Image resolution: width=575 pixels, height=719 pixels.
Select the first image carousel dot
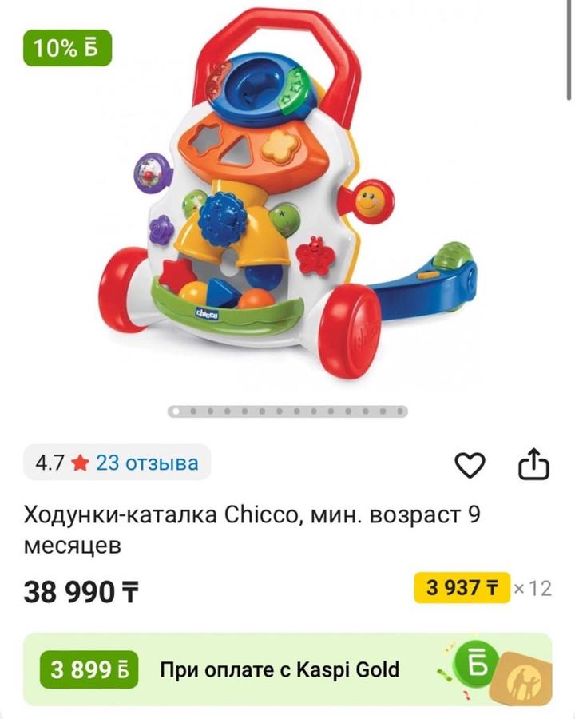coord(176,411)
